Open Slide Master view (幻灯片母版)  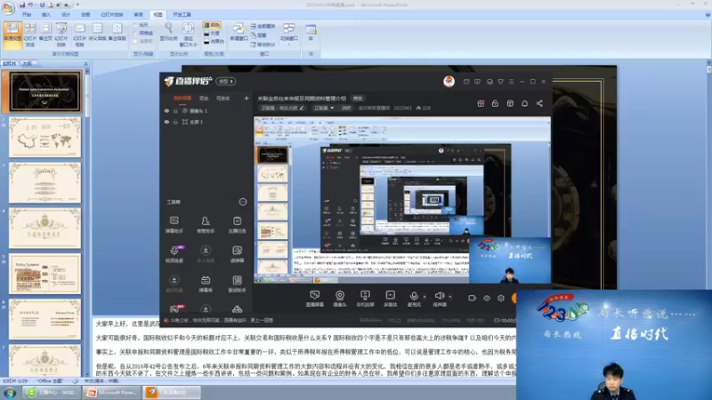79,34
